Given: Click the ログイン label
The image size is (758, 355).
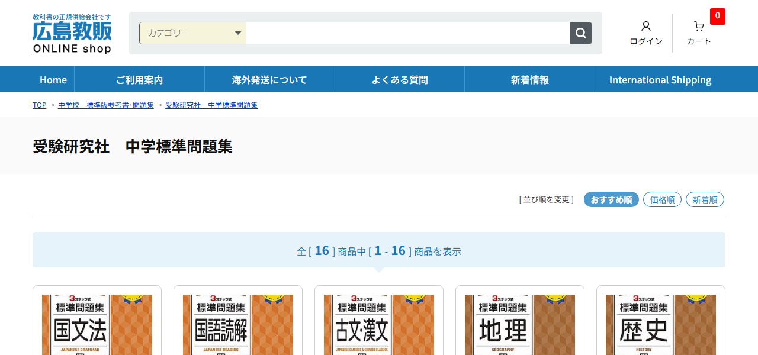Looking at the screenshot, I should [646, 41].
